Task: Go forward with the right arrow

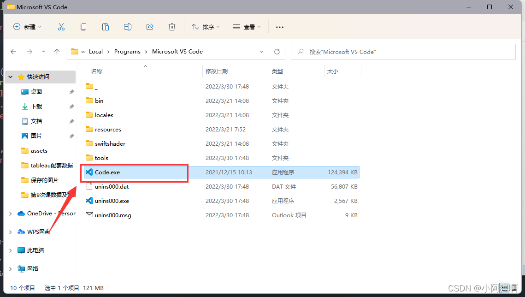Action: [29, 52]
